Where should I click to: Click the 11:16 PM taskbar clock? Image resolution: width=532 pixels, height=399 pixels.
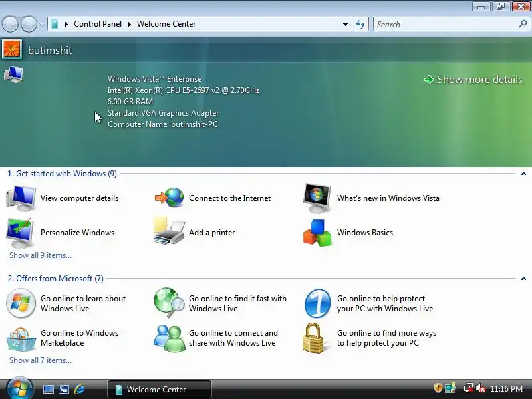[x=506, y=388]
